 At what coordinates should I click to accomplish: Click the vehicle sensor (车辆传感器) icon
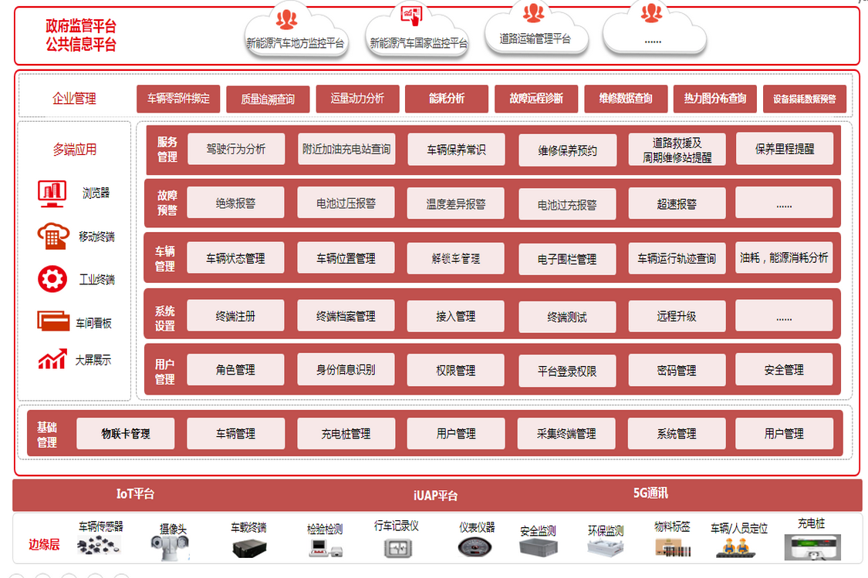100,546
